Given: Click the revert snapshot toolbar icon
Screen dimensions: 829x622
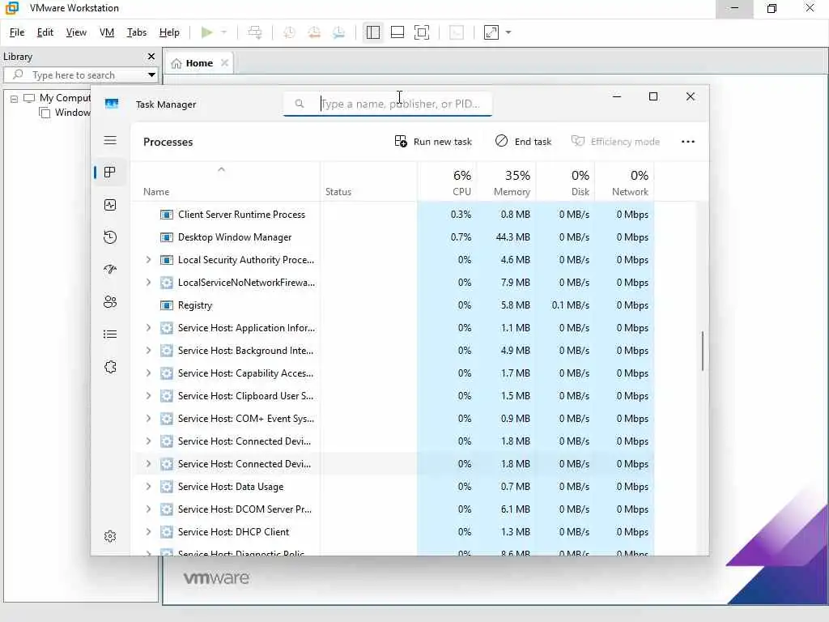Looking at the screenshot, I should (x=314, y=32).
